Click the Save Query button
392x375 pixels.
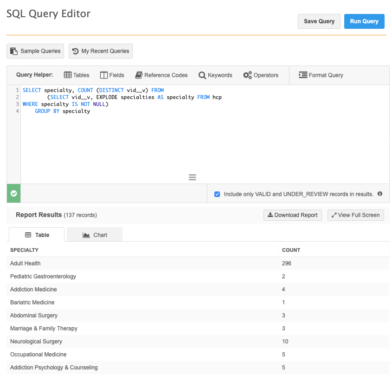(319, 21)
